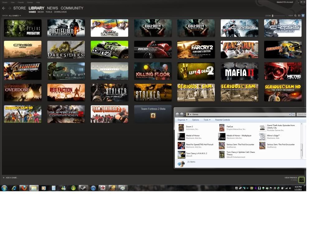Open the Tools dropdown in Games Explorer
The height and width of the screenshot is (239, 319).
coord(207,120)
